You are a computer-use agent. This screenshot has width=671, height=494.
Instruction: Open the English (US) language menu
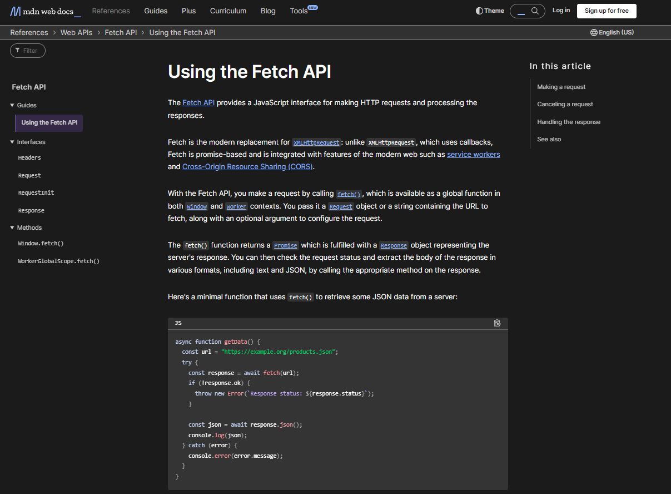pyautogui.click(x=612, y=32)
